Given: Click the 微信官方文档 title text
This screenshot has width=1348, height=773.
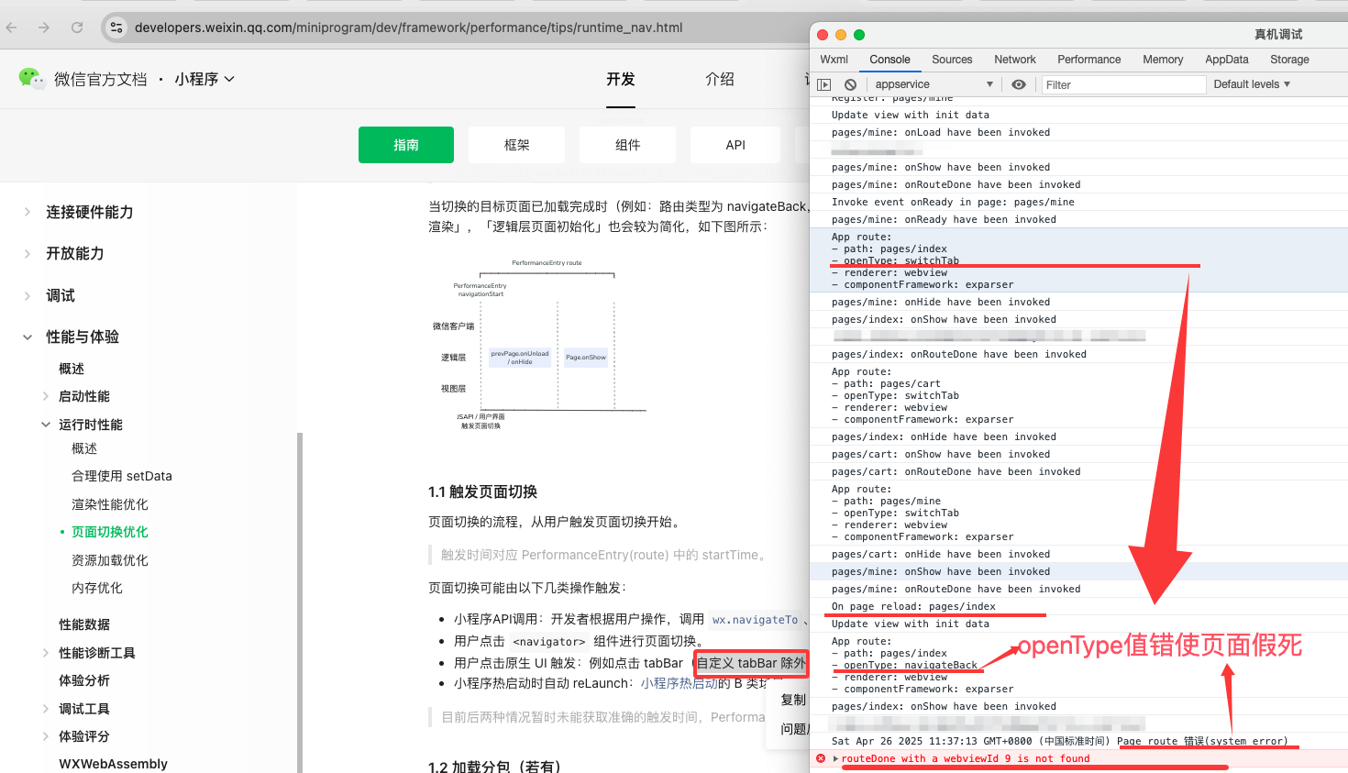Looking at the screenshot, I should click(x=100, y=79).
